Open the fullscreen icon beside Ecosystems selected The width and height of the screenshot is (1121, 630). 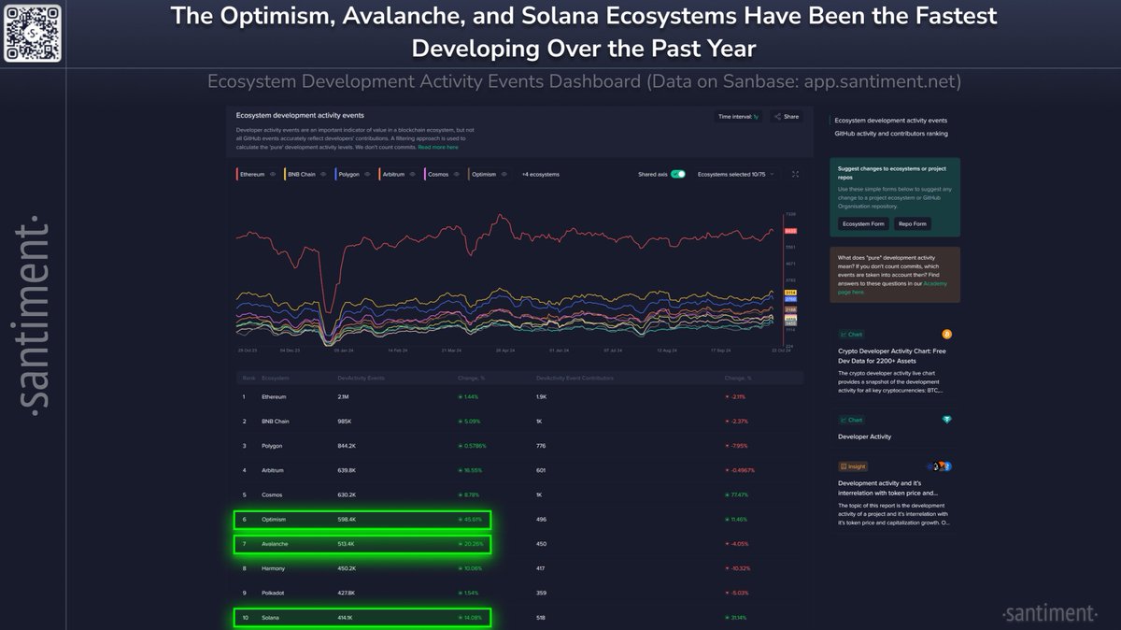pos(795,174)
